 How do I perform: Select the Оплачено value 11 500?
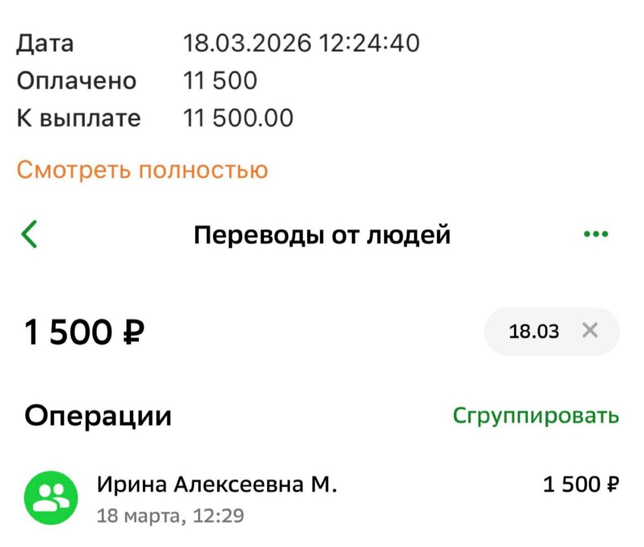click(220, 81)
